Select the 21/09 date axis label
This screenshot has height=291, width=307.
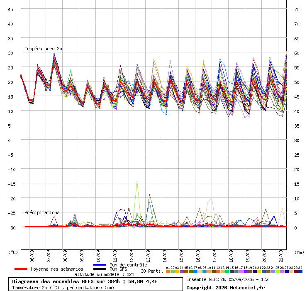point(281,256)
